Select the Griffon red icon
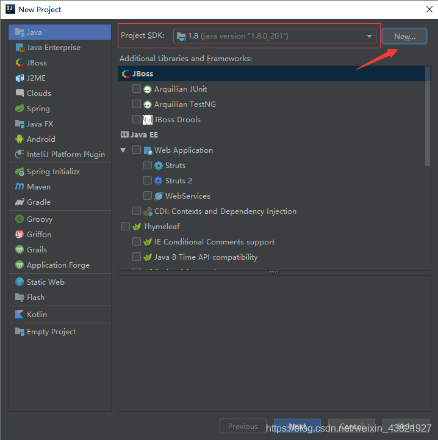This screenshot has height=440, width=438. [x=20, y=234]
